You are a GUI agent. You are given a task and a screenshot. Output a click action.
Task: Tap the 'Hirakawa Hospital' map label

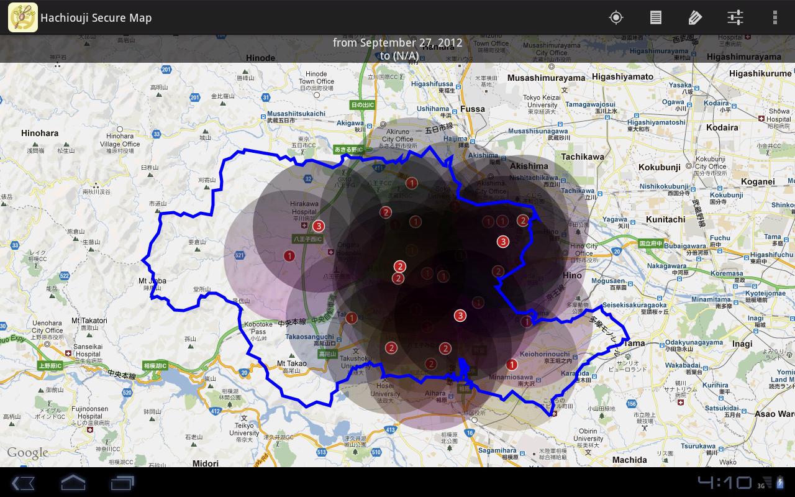coord(304,207)
